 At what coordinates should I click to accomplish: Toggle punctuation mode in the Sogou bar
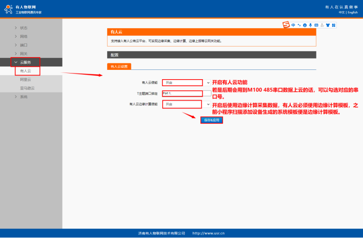(x=299, y=25)
